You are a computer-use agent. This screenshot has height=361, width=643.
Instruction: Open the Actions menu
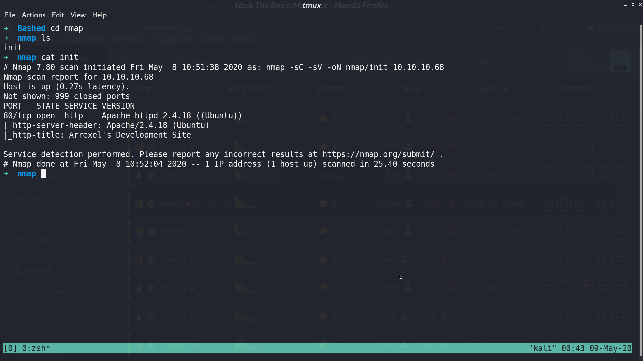pyautogui.click(x=33, y=15)
